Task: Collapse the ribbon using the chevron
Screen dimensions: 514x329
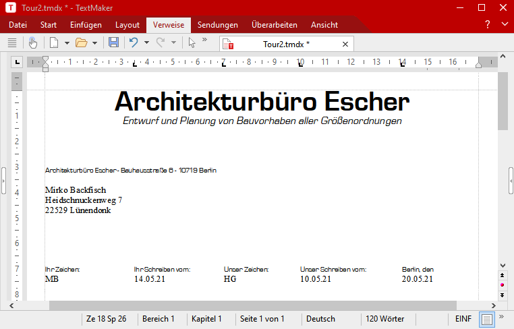Action: [505, 24]
